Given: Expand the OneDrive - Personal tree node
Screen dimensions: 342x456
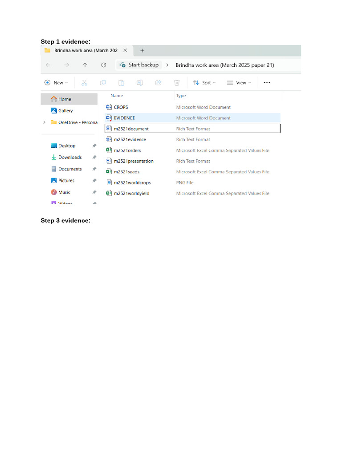Looking at the screenshot, I should [44, 122].
